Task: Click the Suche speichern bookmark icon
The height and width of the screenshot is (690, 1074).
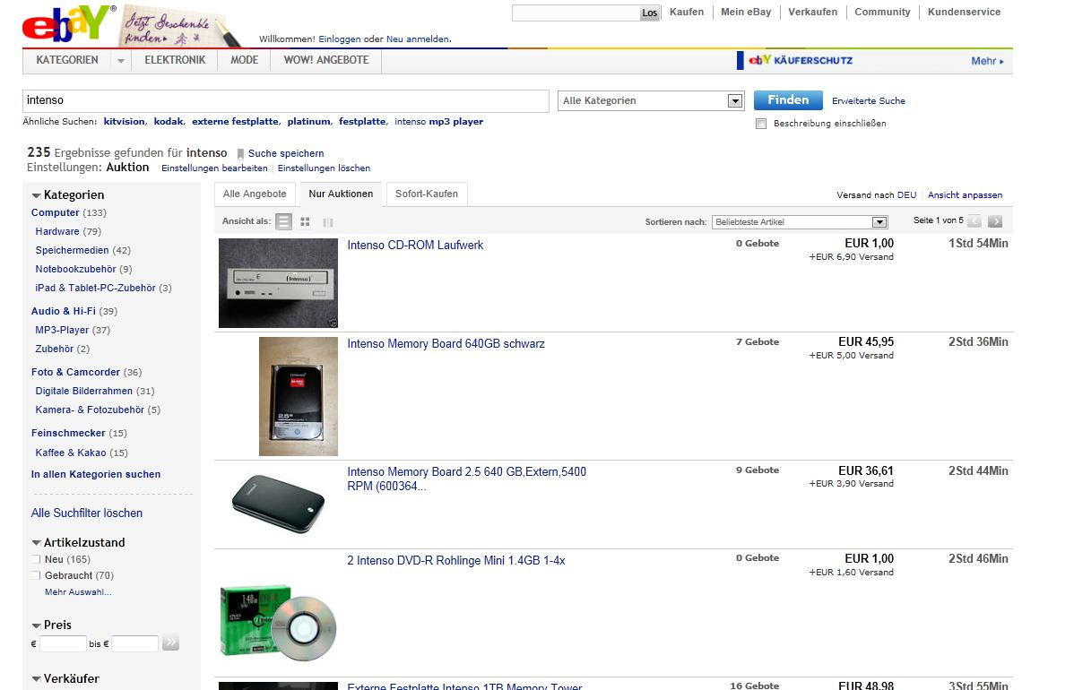Action: click(240, 154)
